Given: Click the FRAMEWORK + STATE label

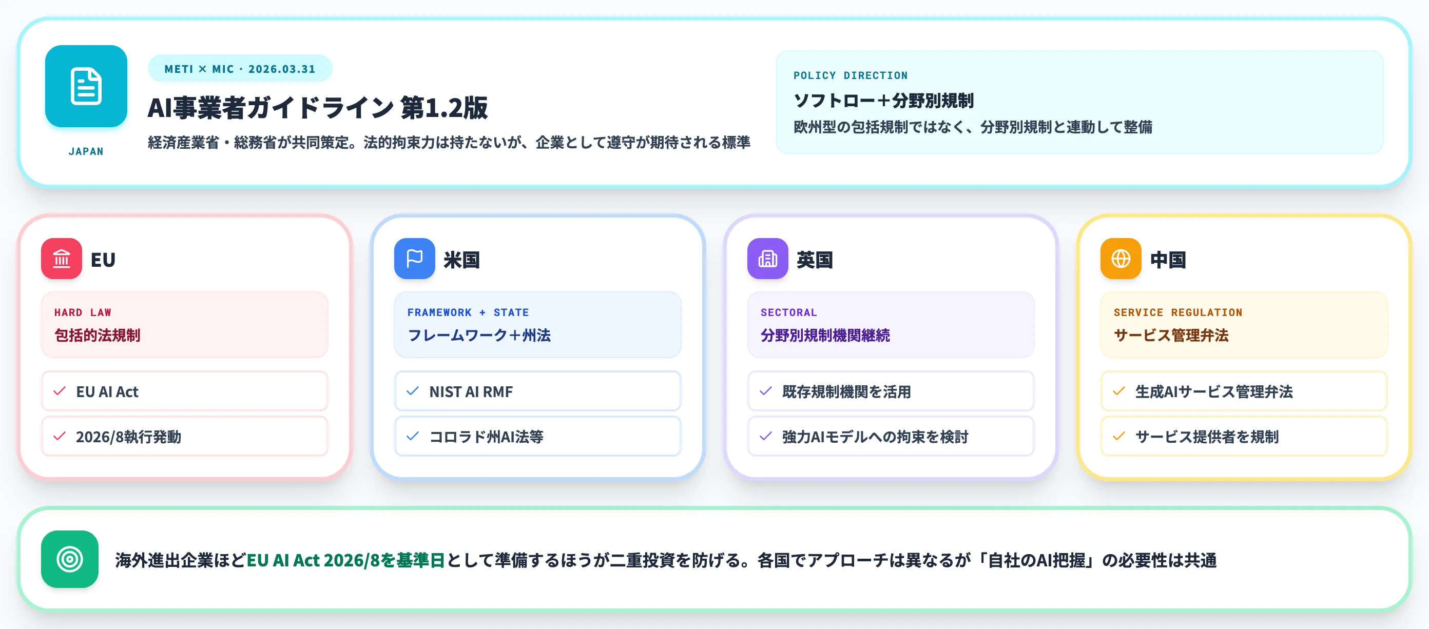Looking at the screenshot, I should (x=468, y=312).
